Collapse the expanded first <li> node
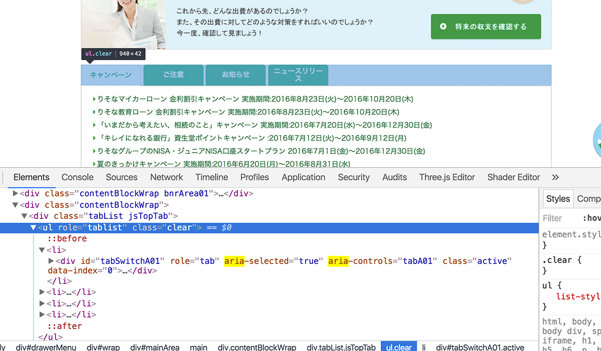601x351 pixels. tap(42, 250)
